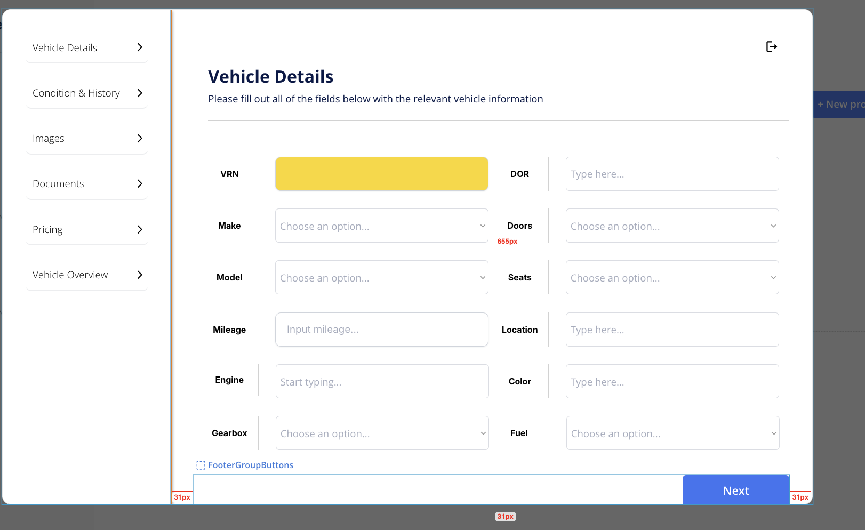Viewport: 865px width, 530px height.
Task: Click the yellow VRN input field
Action: 382,174
